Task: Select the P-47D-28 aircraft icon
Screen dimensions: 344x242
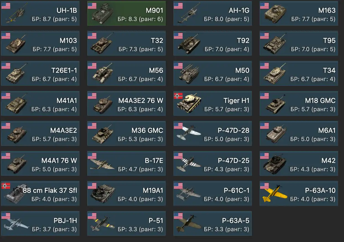Action: click(188, 134)
